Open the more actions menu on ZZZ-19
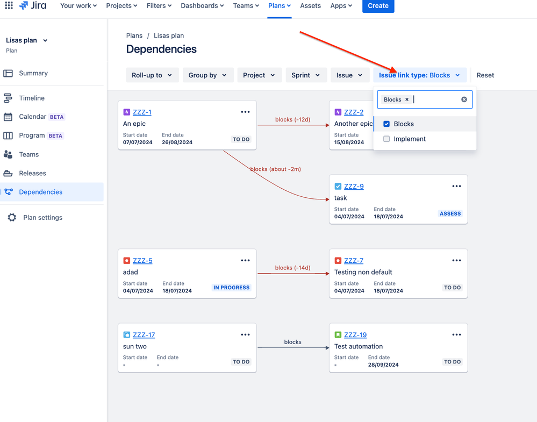The height and width of the screenshot is (422, 537). point(456,335)
